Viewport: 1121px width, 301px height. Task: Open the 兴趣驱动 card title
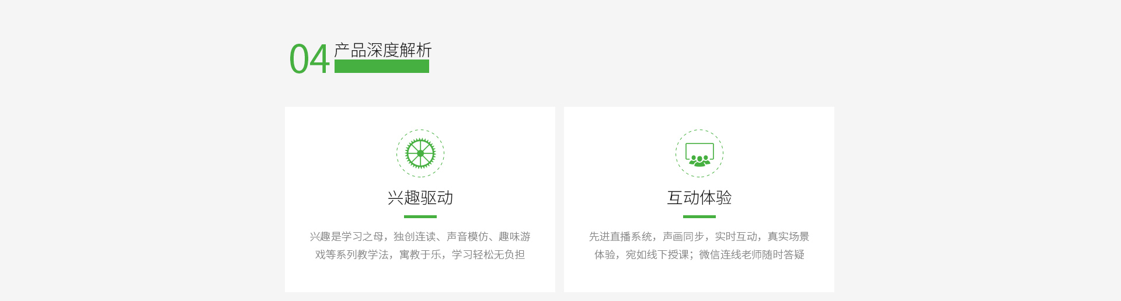tap(420, 198)
